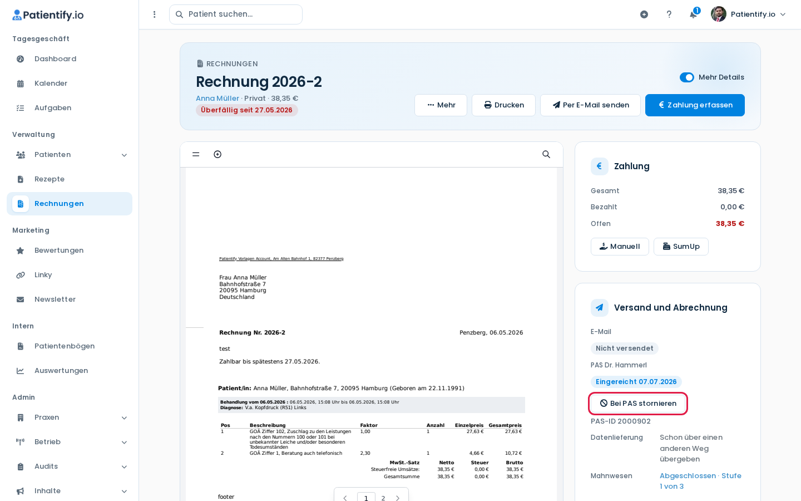This screenshot has width=801, height=501.
Task: Click the Auswertungen chart icon
Action: (21, 371)
